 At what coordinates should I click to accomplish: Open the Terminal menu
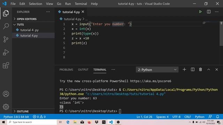pyautogui.click(x=81, y=4)
